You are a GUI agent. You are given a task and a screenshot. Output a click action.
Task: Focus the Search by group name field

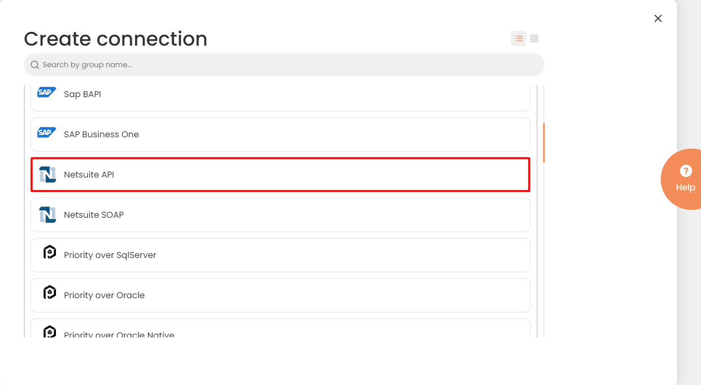tap(284, 65)
